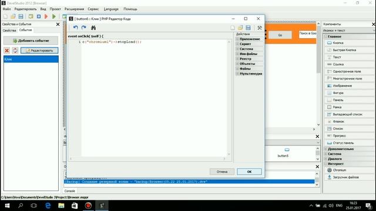Open Console tab at bottom
376x211 pixels.
pyautogui.click(x=70, y=191)
